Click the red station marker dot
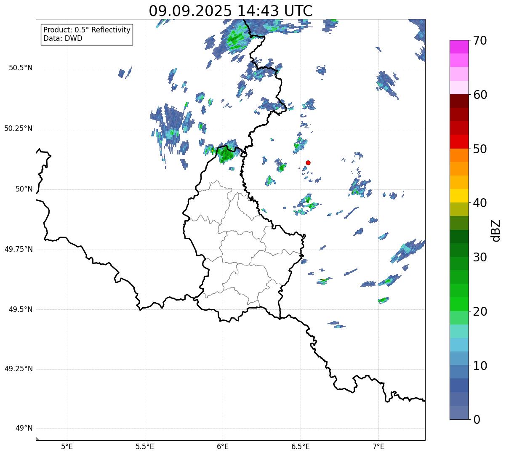 (308, 162)
